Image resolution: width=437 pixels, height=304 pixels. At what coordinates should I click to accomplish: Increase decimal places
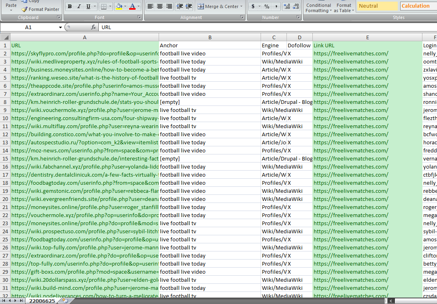coord(287,6)
